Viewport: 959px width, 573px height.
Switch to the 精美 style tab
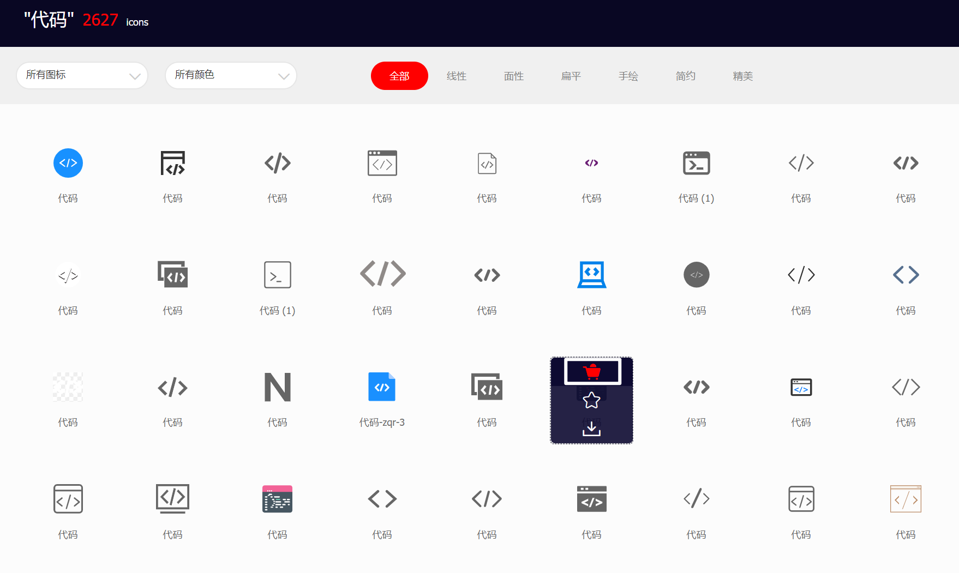click(x=743, y=76)
